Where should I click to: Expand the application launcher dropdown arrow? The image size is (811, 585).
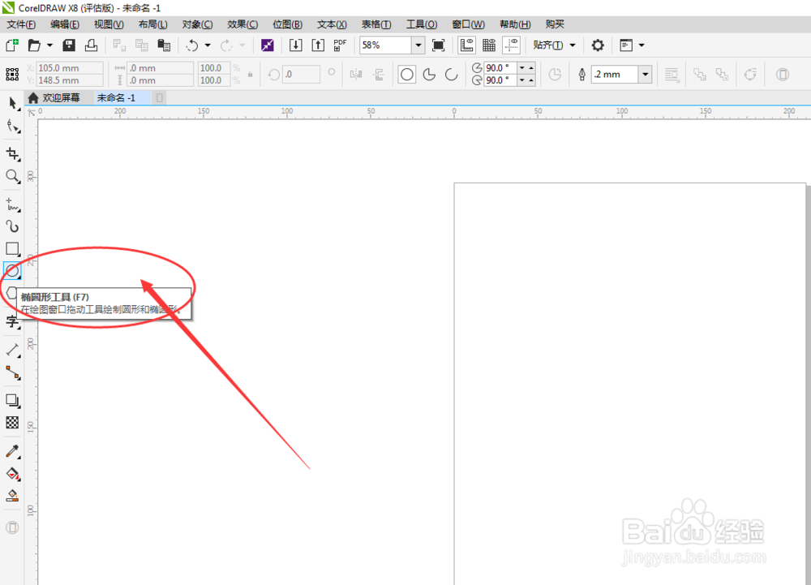coord(642,45)
